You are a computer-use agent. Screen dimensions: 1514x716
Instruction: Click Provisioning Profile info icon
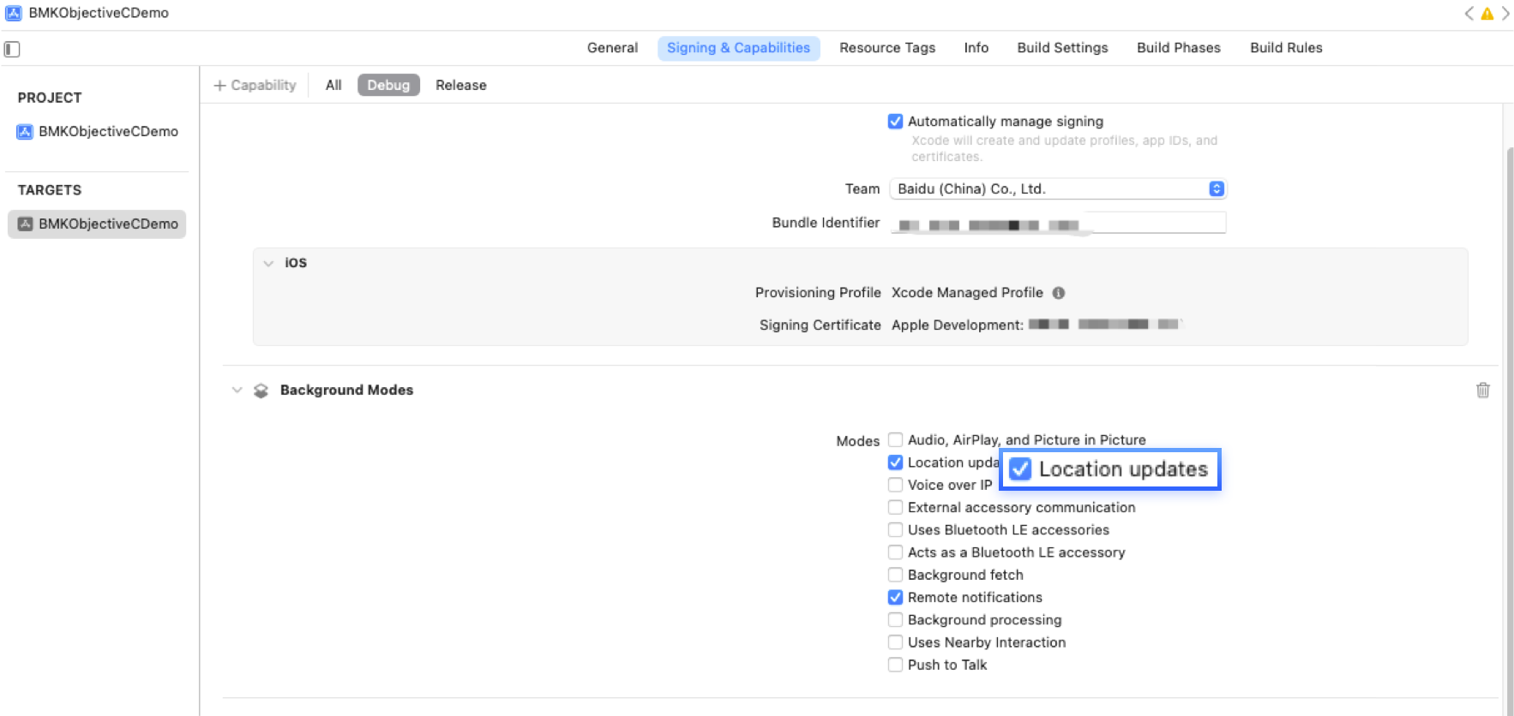click(1059, 293)
